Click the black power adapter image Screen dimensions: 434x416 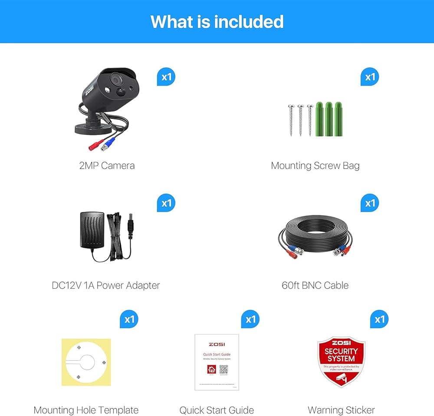pos(107,237)
